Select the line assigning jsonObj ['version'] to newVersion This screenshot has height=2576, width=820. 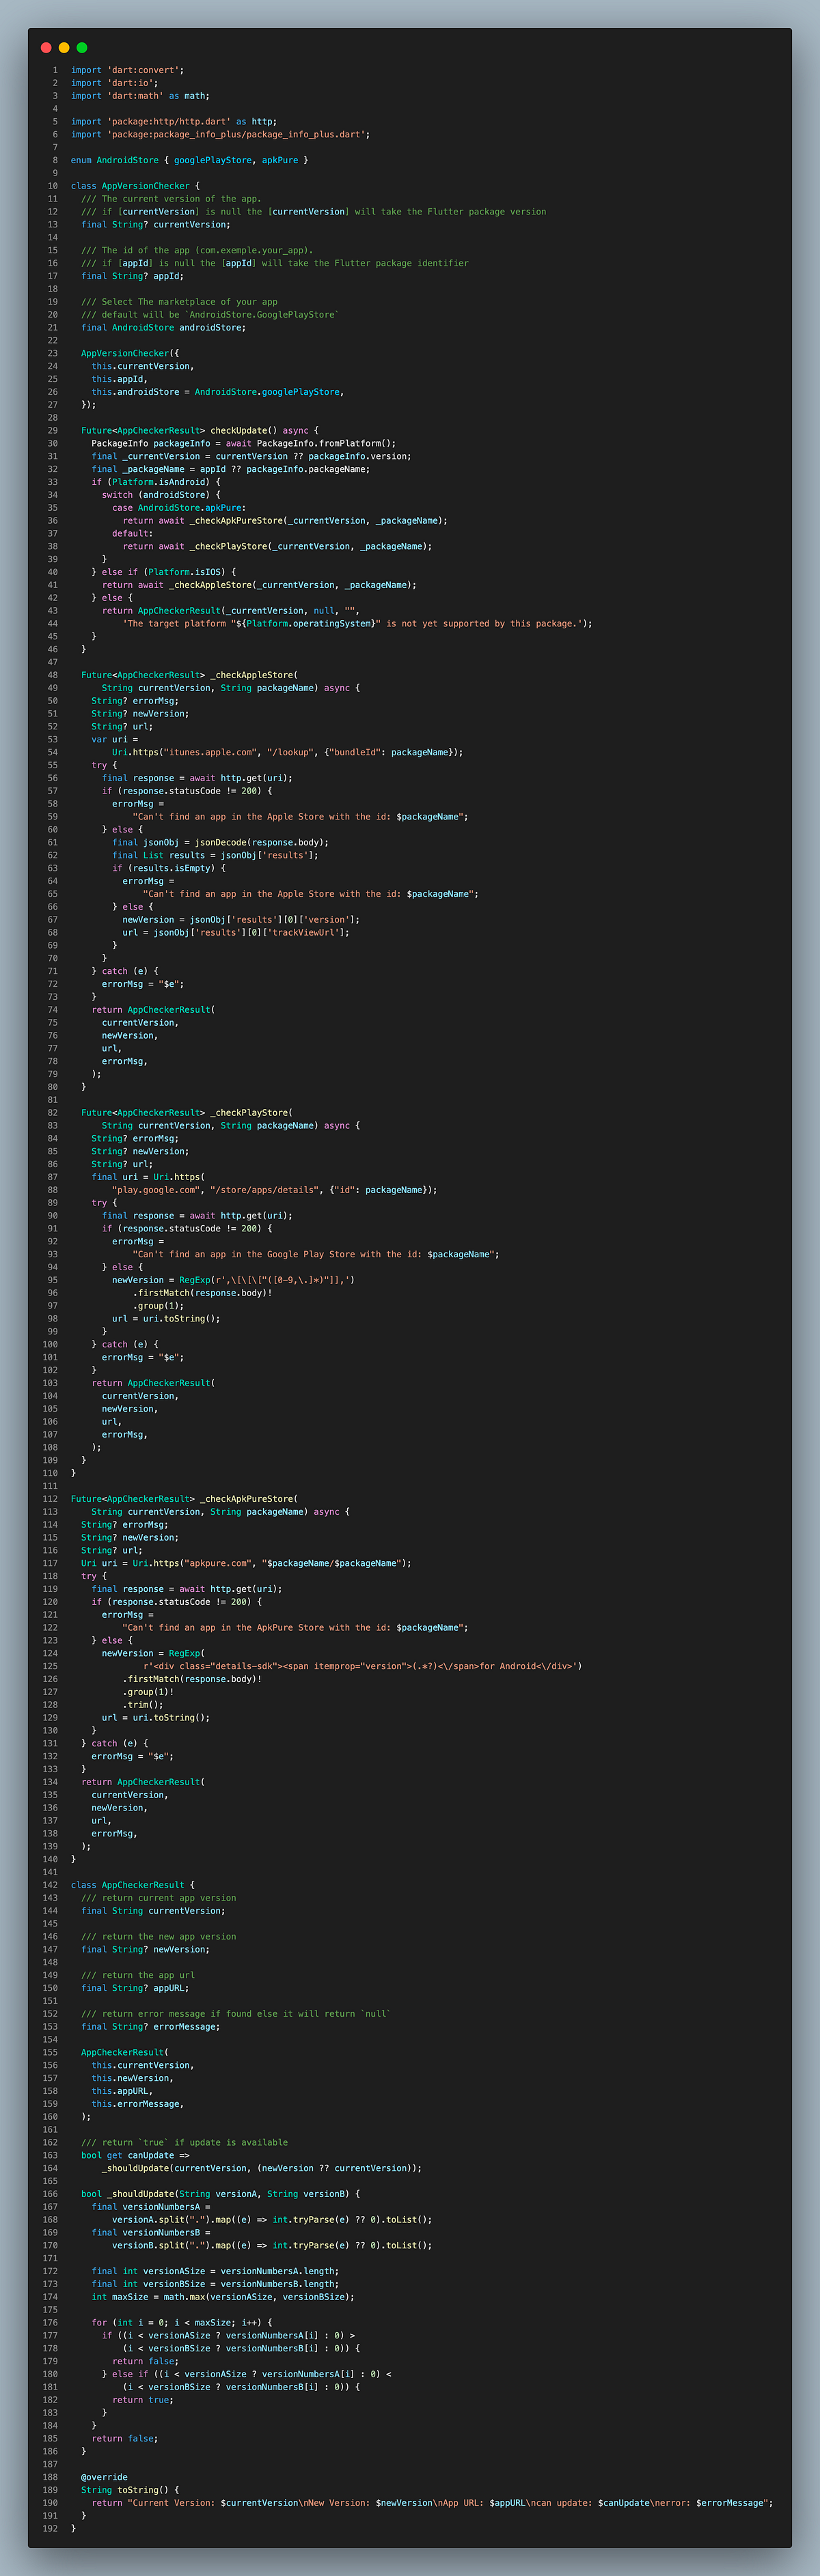click(x=241, y=919)
